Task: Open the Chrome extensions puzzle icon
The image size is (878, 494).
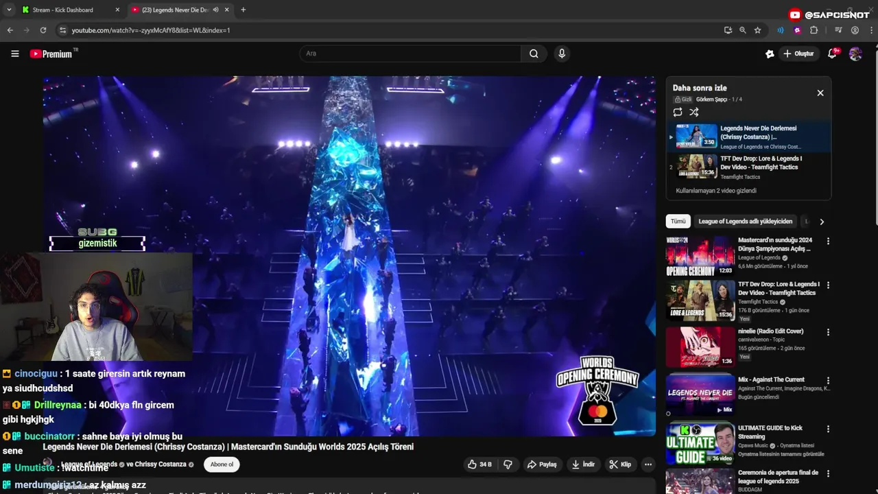Action: (x=814, y=30)
